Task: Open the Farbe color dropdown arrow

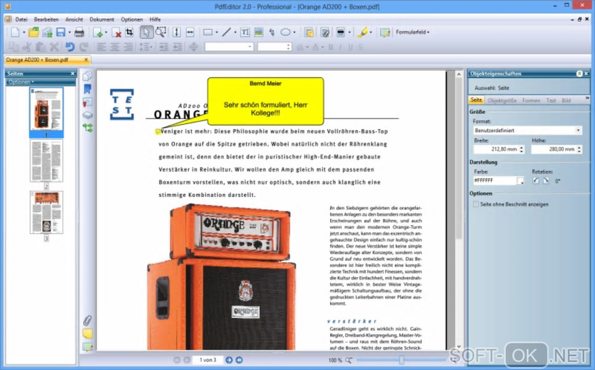Action: click(520, 181)
